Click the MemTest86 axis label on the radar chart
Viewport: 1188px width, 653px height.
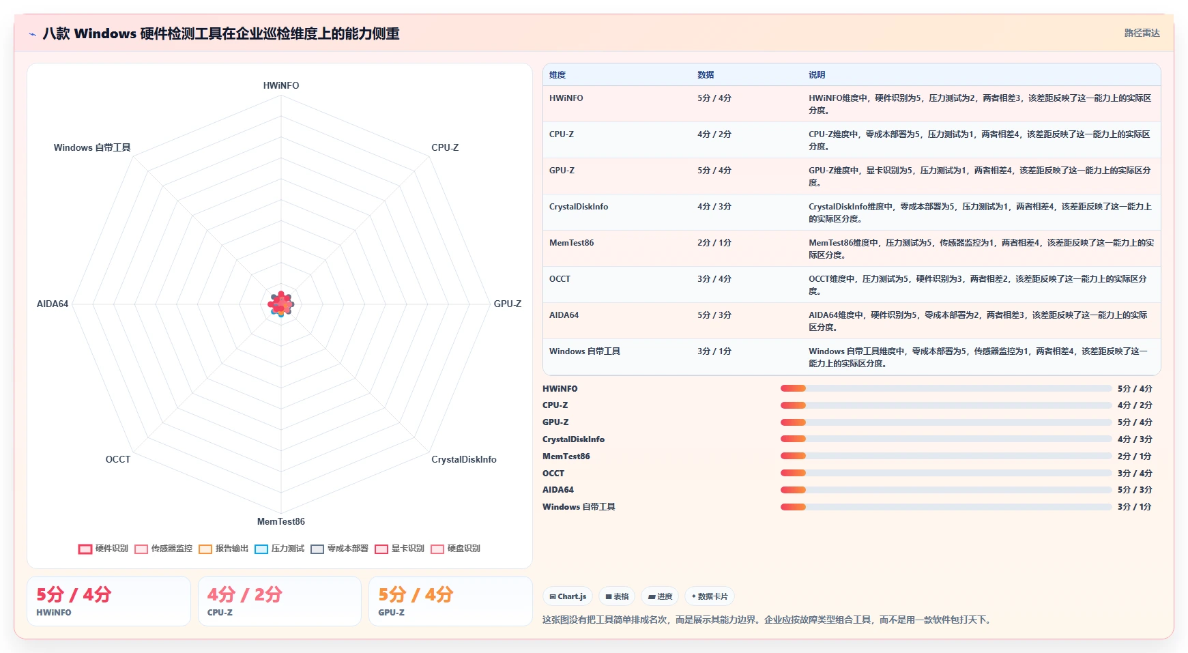point(281,521)
